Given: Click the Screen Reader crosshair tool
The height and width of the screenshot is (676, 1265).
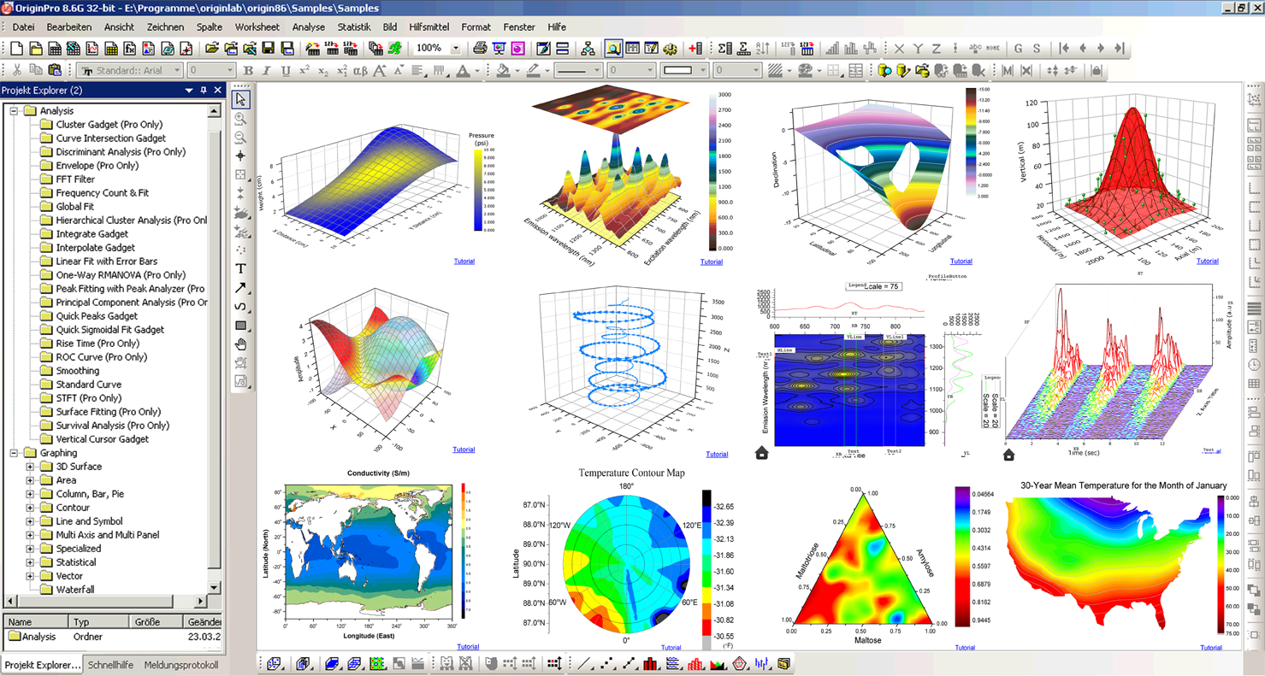Looking at the screenshot, I should pos(241,156).
